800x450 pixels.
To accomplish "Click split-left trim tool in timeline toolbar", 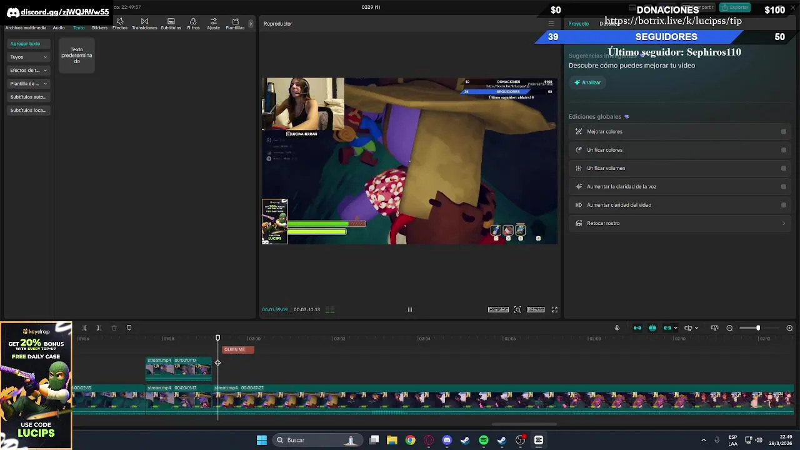I will click(84, 328).
